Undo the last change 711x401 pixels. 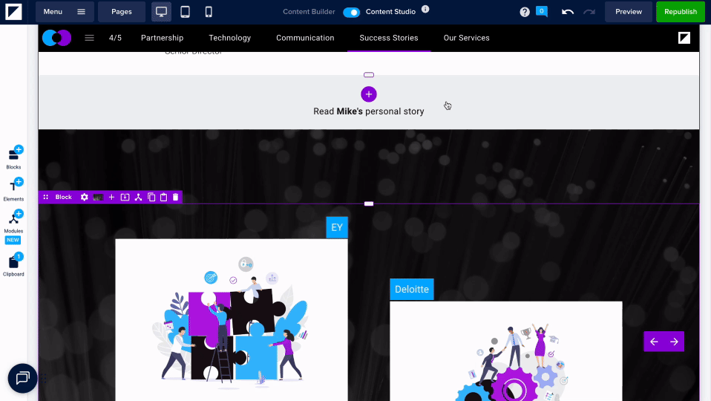568,12
